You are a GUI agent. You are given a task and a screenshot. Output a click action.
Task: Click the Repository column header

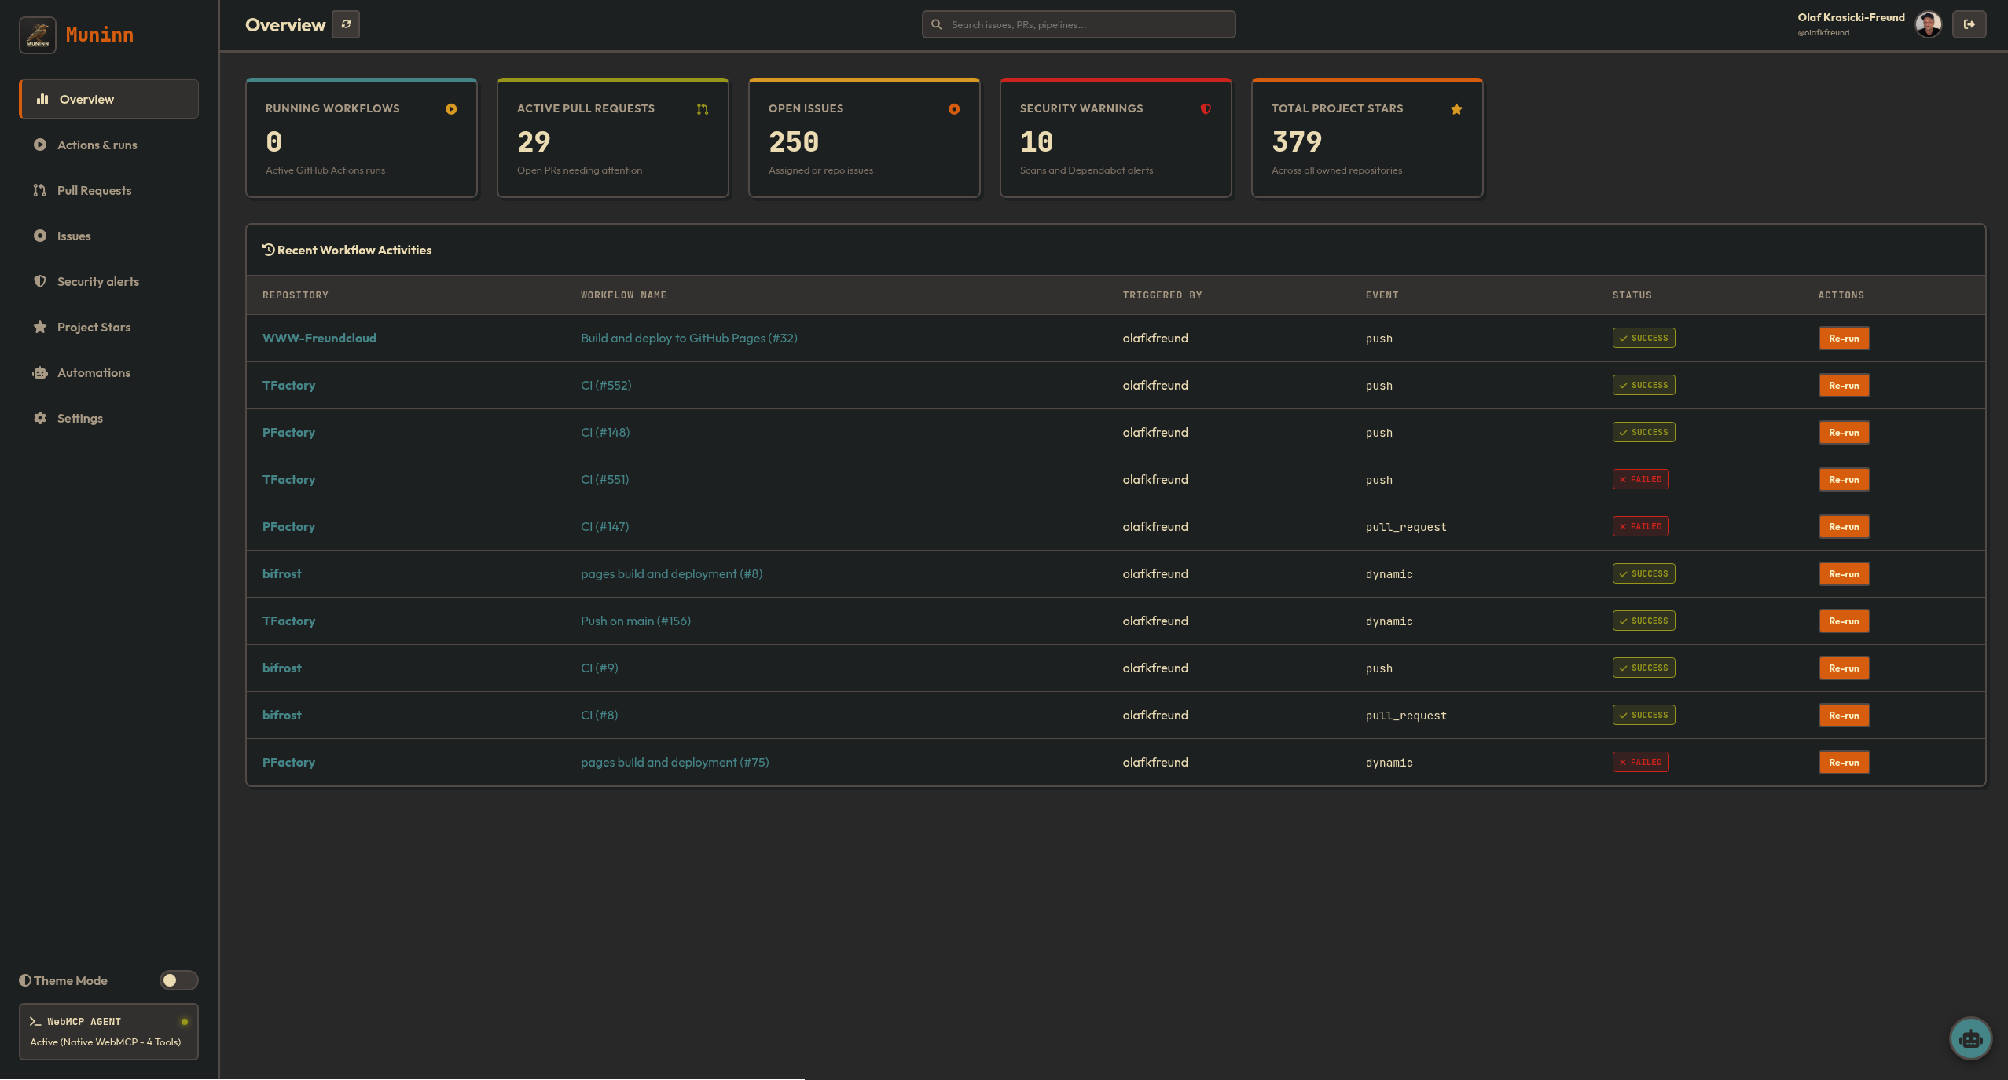pos(295,295)
